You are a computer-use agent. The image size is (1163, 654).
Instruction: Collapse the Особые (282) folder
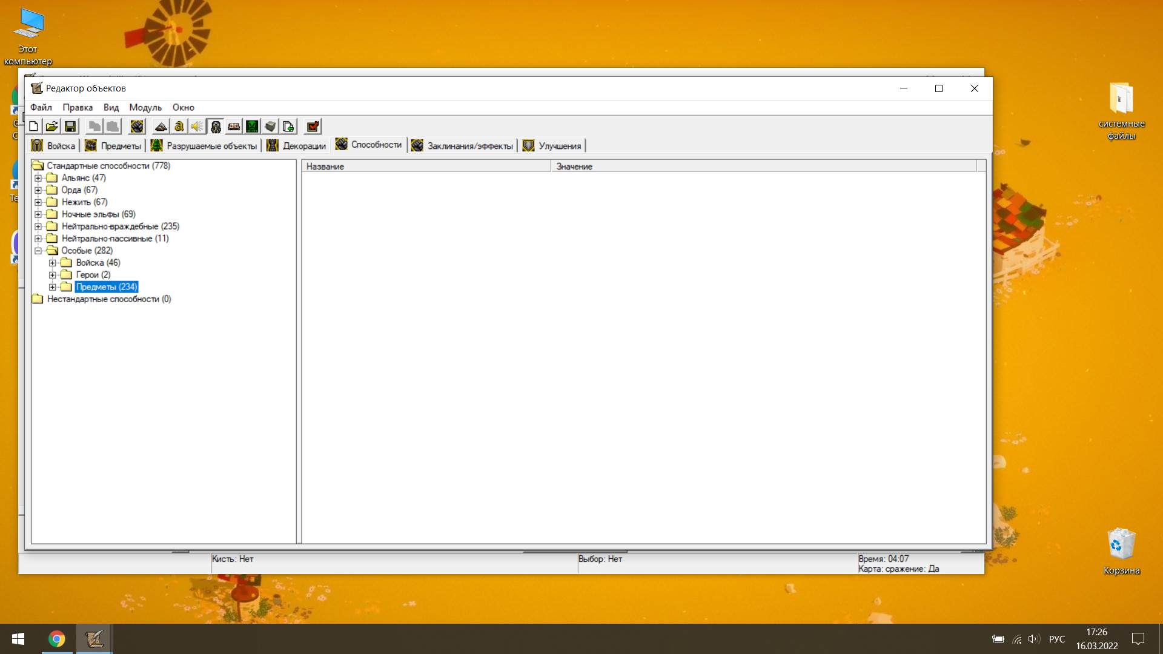coord(38,251)
